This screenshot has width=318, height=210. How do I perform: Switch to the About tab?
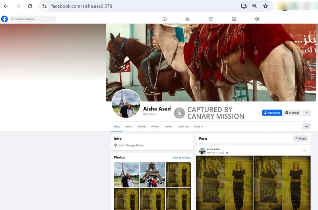click(129, 126)
